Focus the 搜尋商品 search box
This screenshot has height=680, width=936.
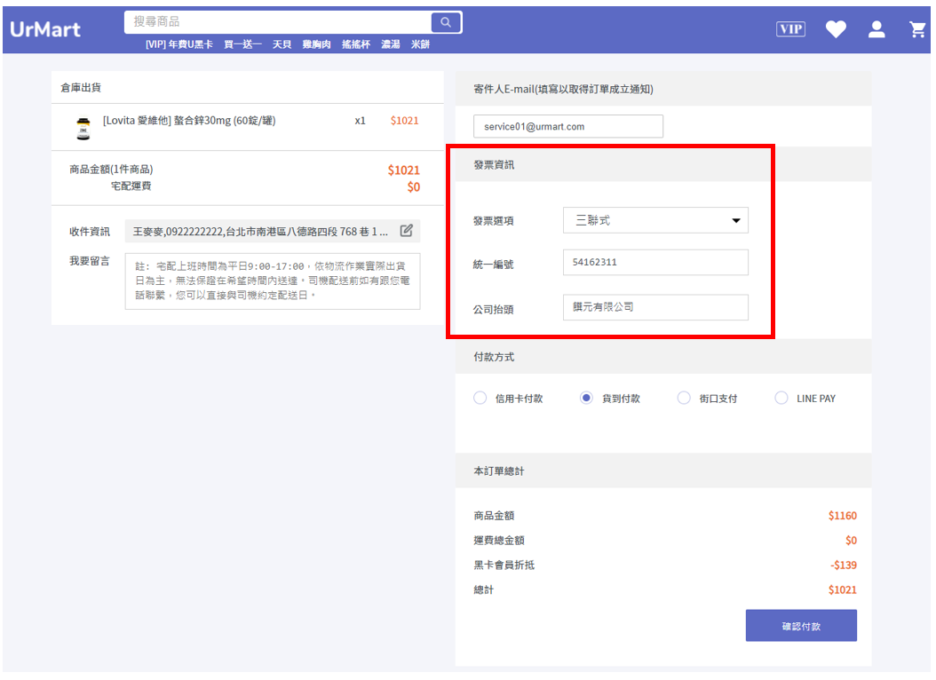(278, 22)
